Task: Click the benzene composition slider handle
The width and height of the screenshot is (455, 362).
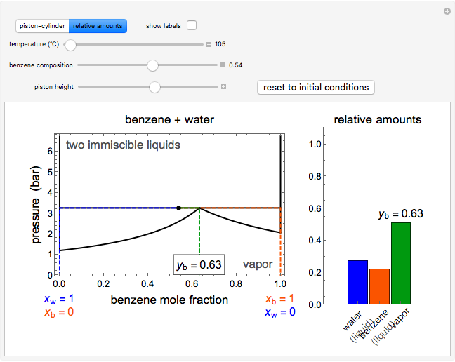Action: 152,65
